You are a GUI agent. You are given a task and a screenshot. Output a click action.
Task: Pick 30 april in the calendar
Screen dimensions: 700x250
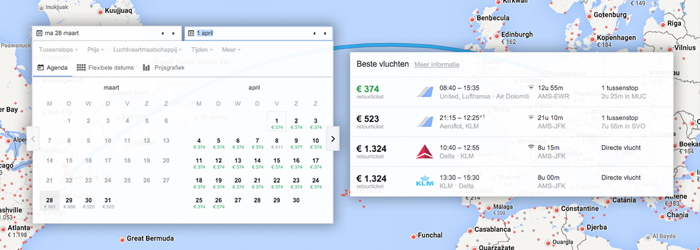tap(296, 200)
